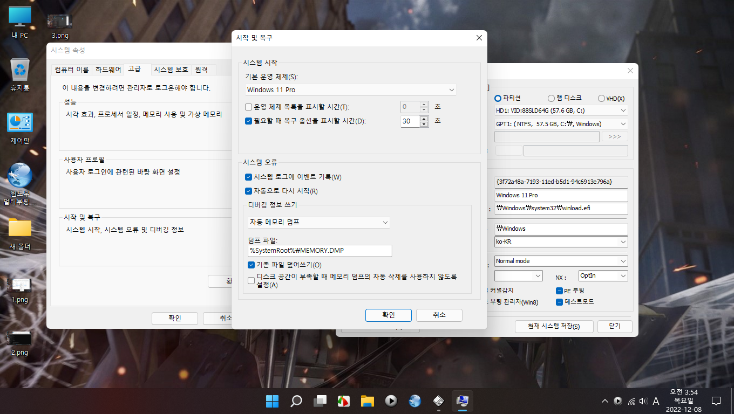
Task: Enable 운영 체제 목록을 표시할 시간 checkbox
Action: [x=249, y=107]
